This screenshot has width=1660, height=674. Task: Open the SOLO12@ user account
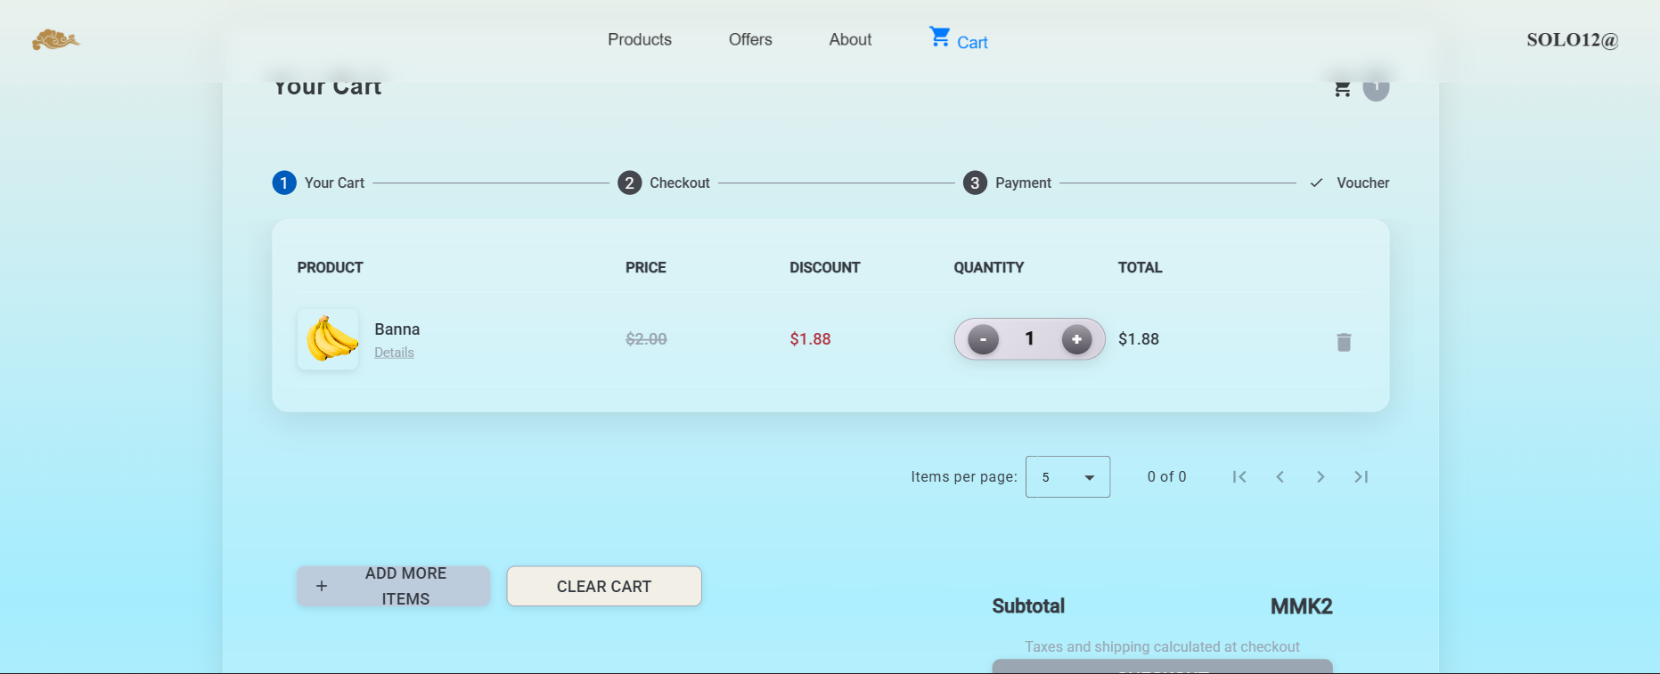(x=1572, y=40)
